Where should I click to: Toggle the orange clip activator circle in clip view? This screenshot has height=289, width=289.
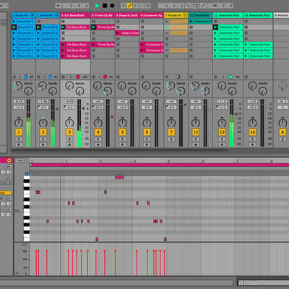point(9,160)
